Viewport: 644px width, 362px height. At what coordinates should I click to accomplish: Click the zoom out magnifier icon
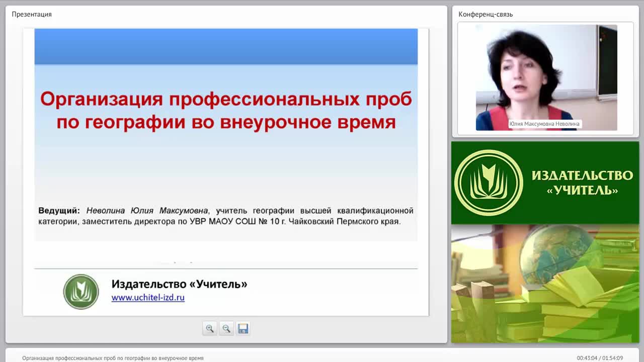(x=226, y=328)
